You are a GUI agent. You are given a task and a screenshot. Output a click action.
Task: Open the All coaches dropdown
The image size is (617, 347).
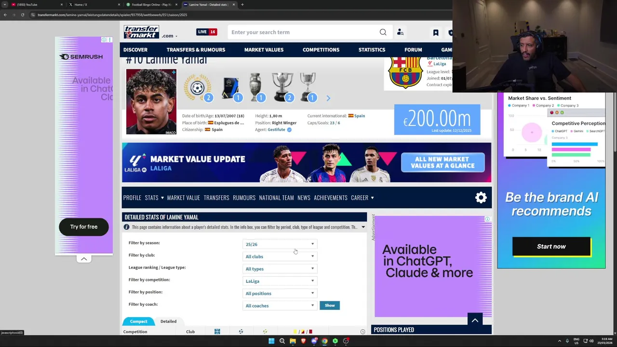pyautogui.click(x=280, y=306)
